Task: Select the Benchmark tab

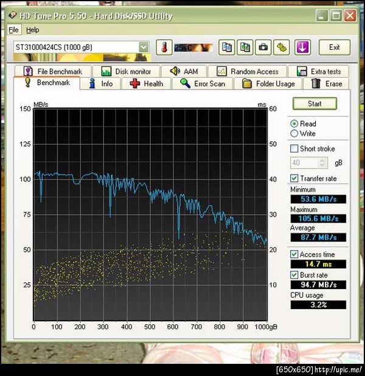Action: tap(47, 83)
